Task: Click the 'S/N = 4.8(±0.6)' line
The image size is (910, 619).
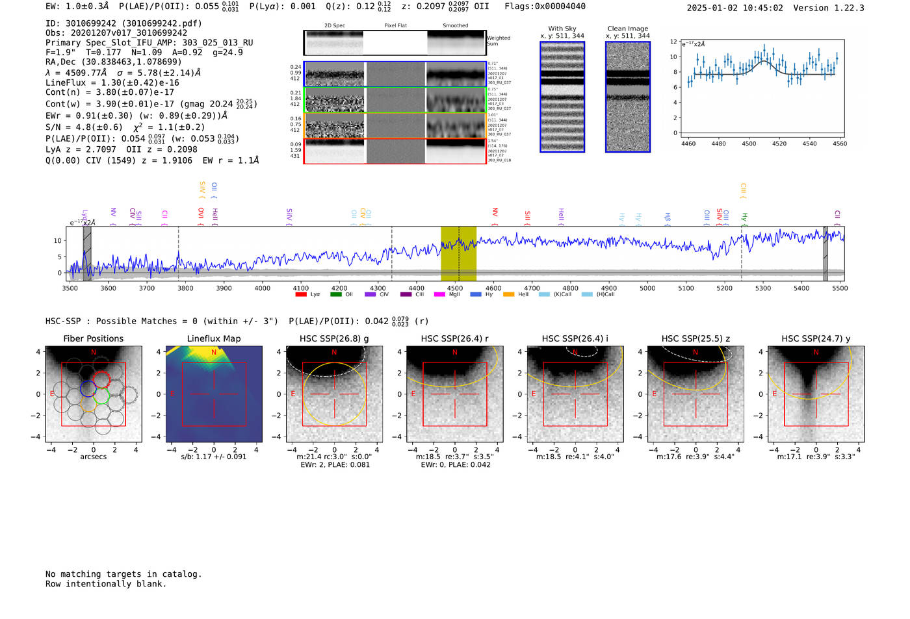Action: coord(125,127)
